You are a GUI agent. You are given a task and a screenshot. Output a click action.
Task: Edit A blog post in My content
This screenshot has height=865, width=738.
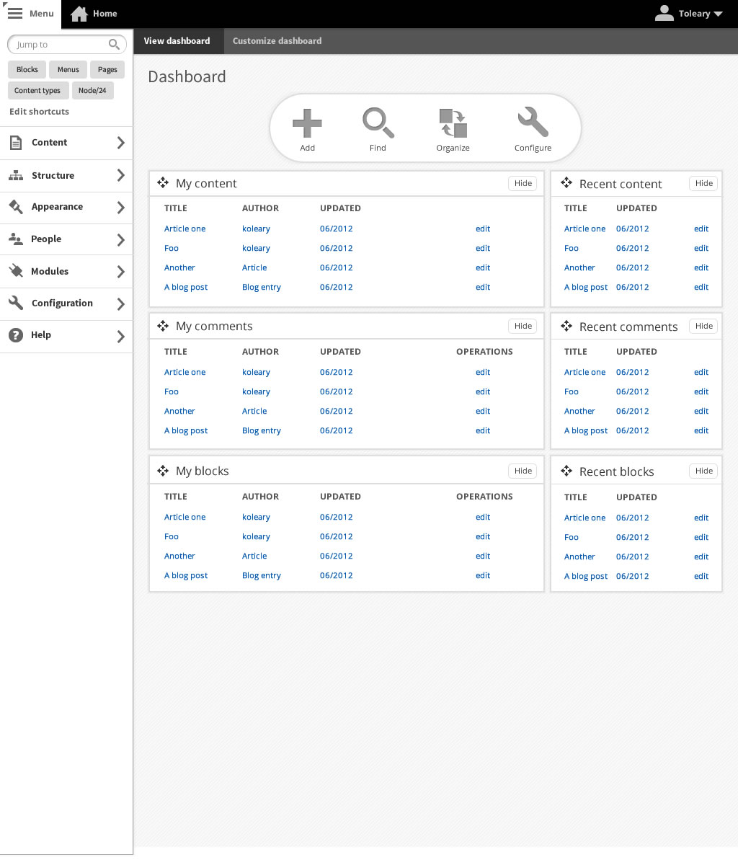pyautogui.click(x=483, y=287)
